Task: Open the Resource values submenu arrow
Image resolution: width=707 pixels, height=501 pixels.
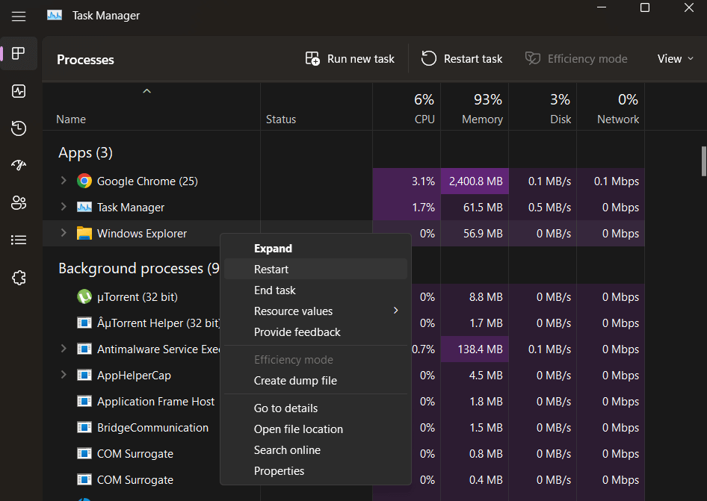Action: [395, 311]
